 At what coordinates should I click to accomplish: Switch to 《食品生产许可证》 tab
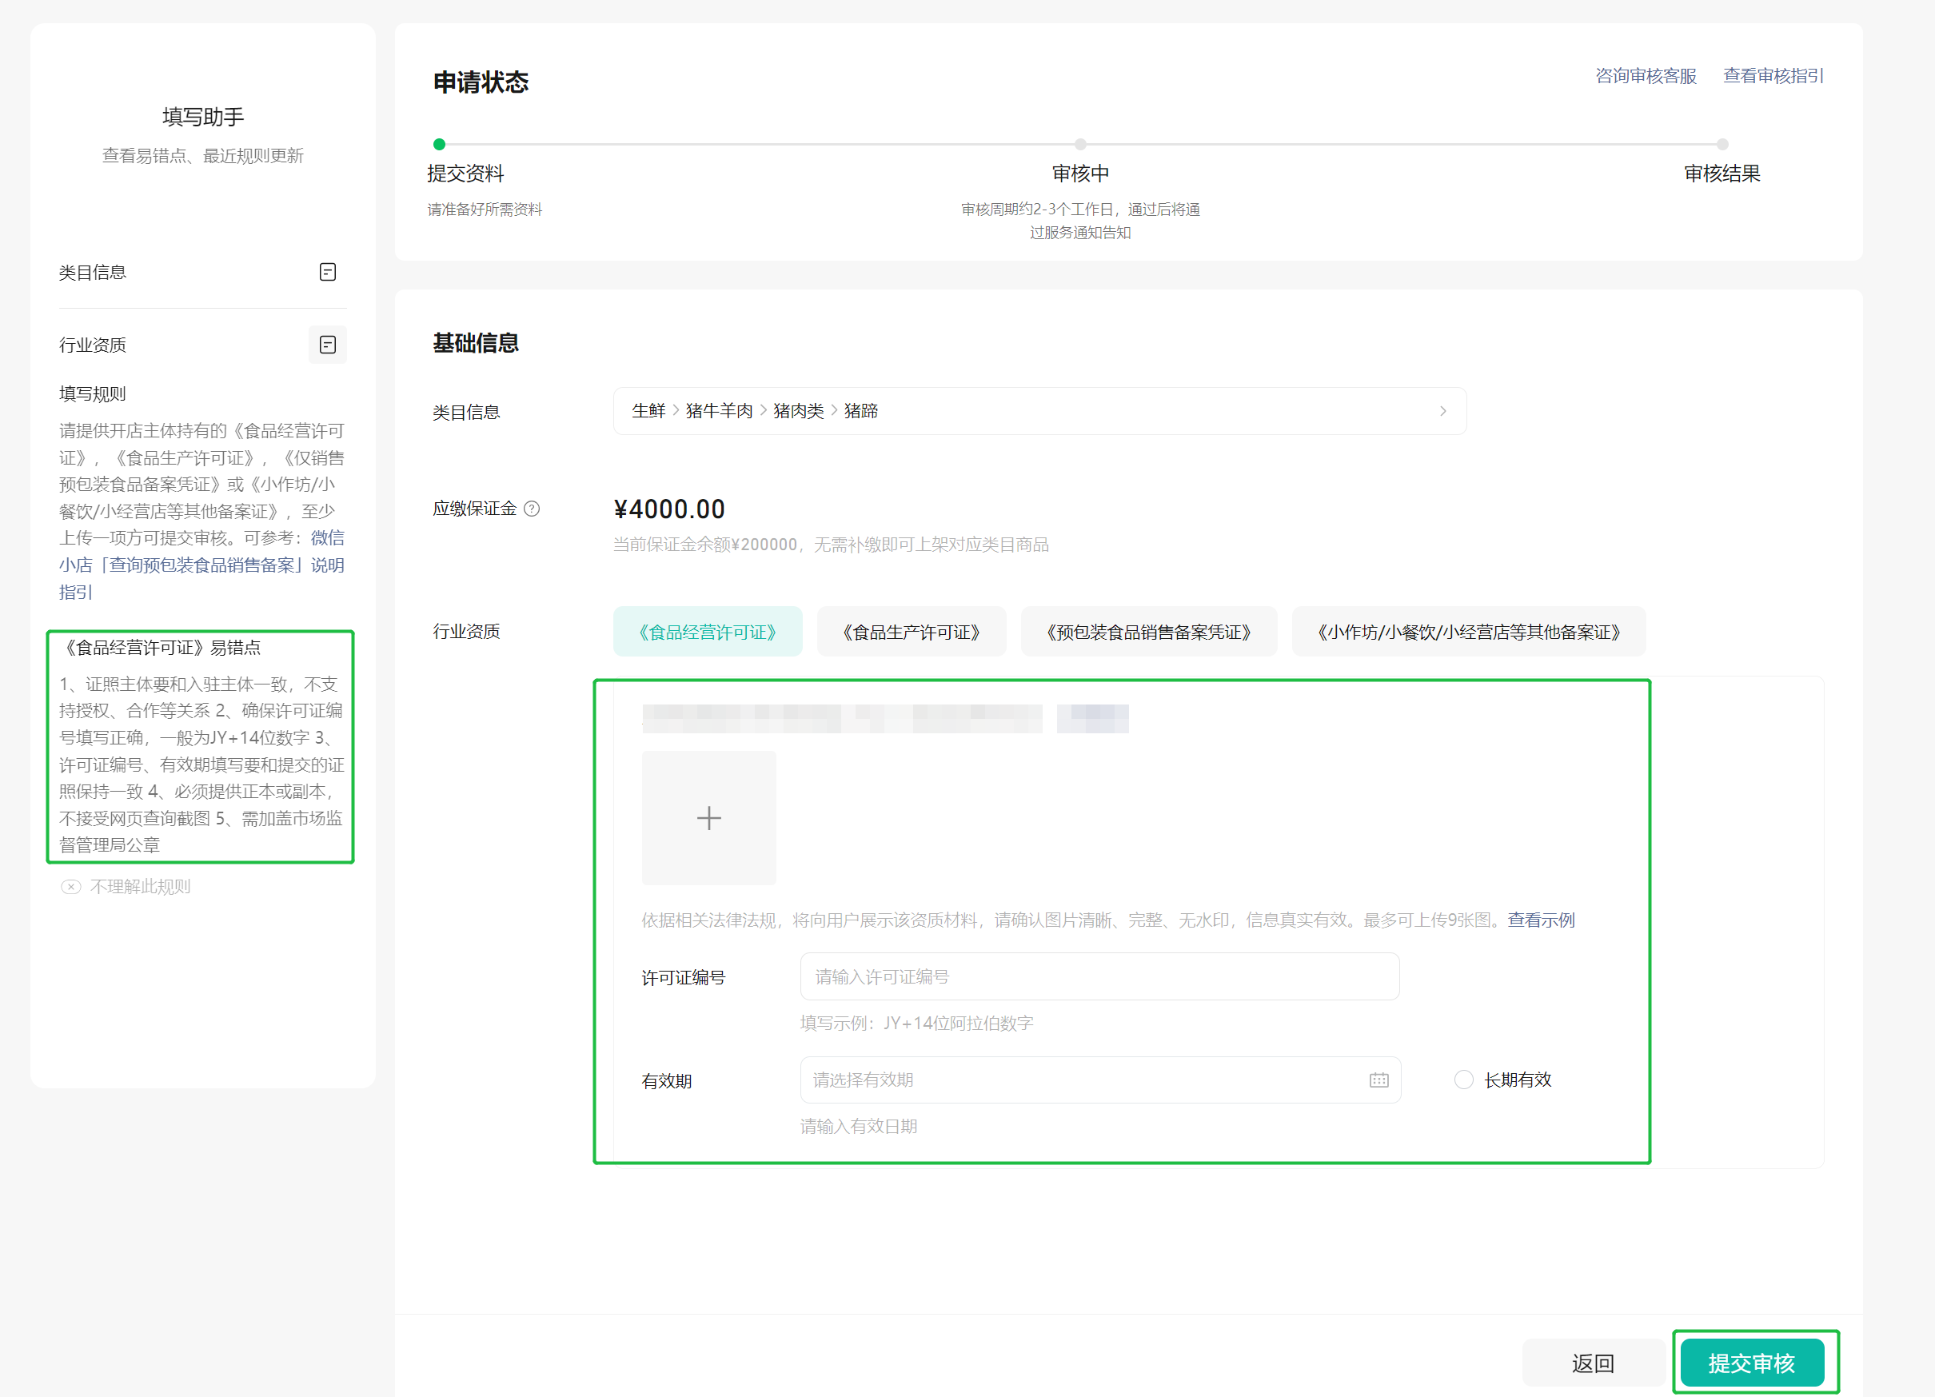click(x=912, y=633)
